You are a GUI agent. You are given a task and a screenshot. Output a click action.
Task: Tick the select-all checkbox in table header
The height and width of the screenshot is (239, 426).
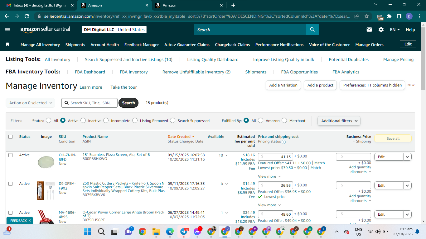[11, 137]
